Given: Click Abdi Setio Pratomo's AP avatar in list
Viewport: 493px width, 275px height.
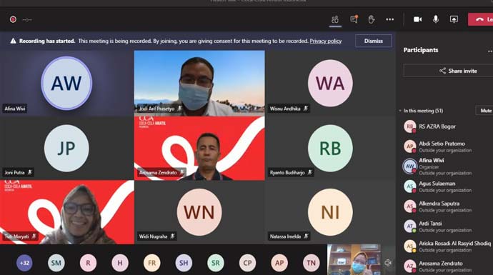Looking at the screenshot, I should tap(409, 146).
